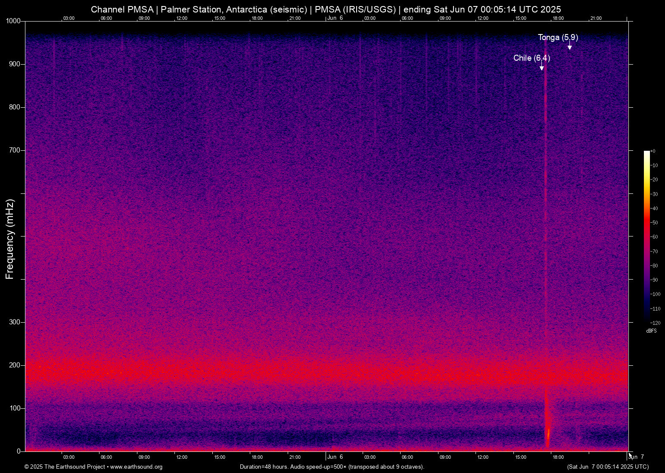
Task: Click the arrow marker beneath Tonga (5.9)
Action: pyautogui.click(x=569, y=47)
